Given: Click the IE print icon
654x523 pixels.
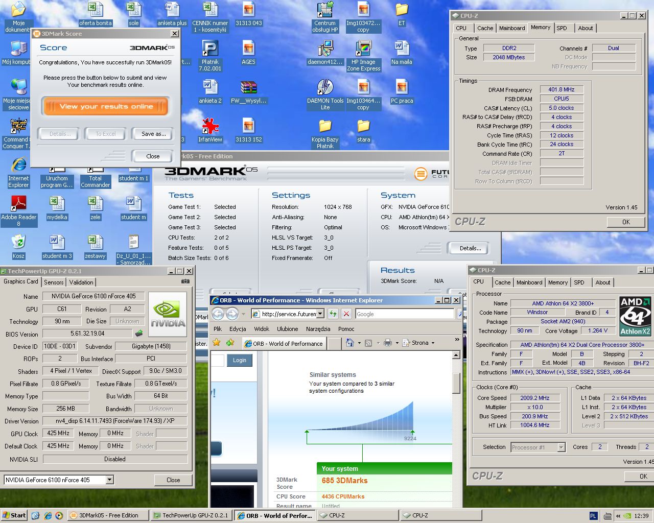Looking at the screenshot, I should [x=388, y=343].
